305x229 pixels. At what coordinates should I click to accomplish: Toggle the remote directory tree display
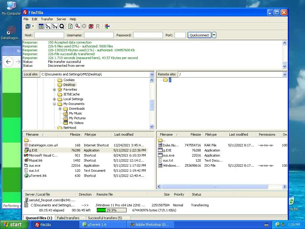(55, 26)
